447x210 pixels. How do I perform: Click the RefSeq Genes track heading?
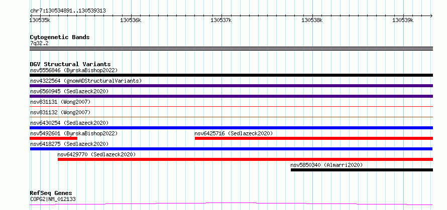(51, 193)
